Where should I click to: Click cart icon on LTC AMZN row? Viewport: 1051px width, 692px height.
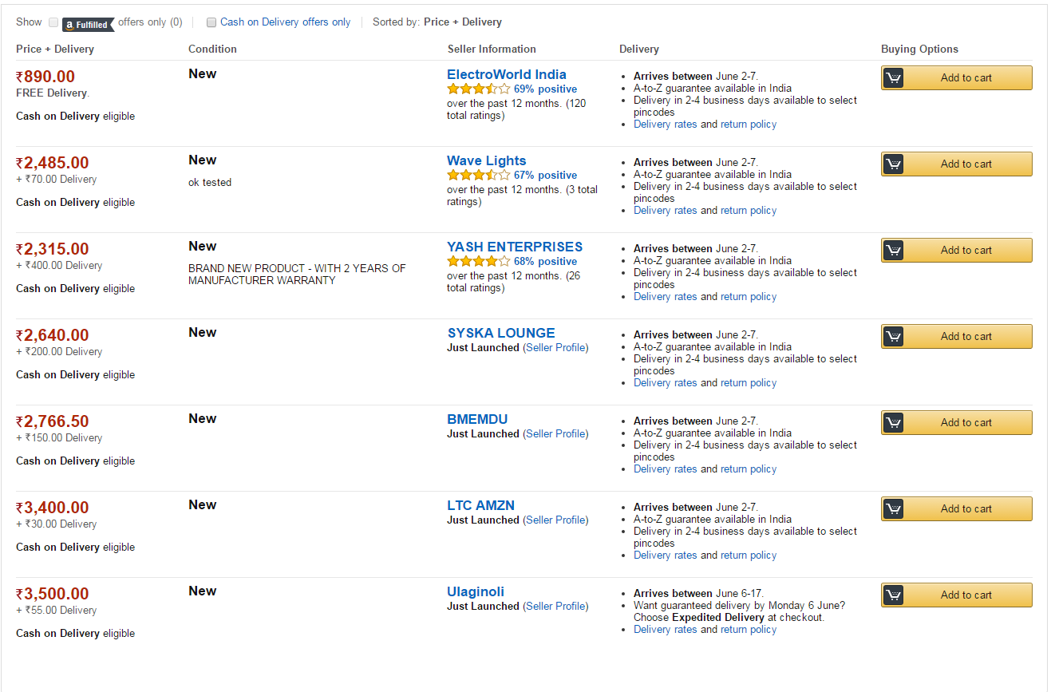(x=894, y=508)
